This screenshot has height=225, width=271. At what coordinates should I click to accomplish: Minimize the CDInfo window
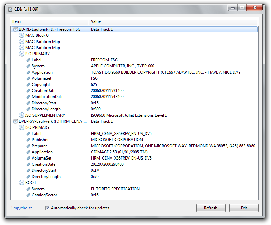233,7
